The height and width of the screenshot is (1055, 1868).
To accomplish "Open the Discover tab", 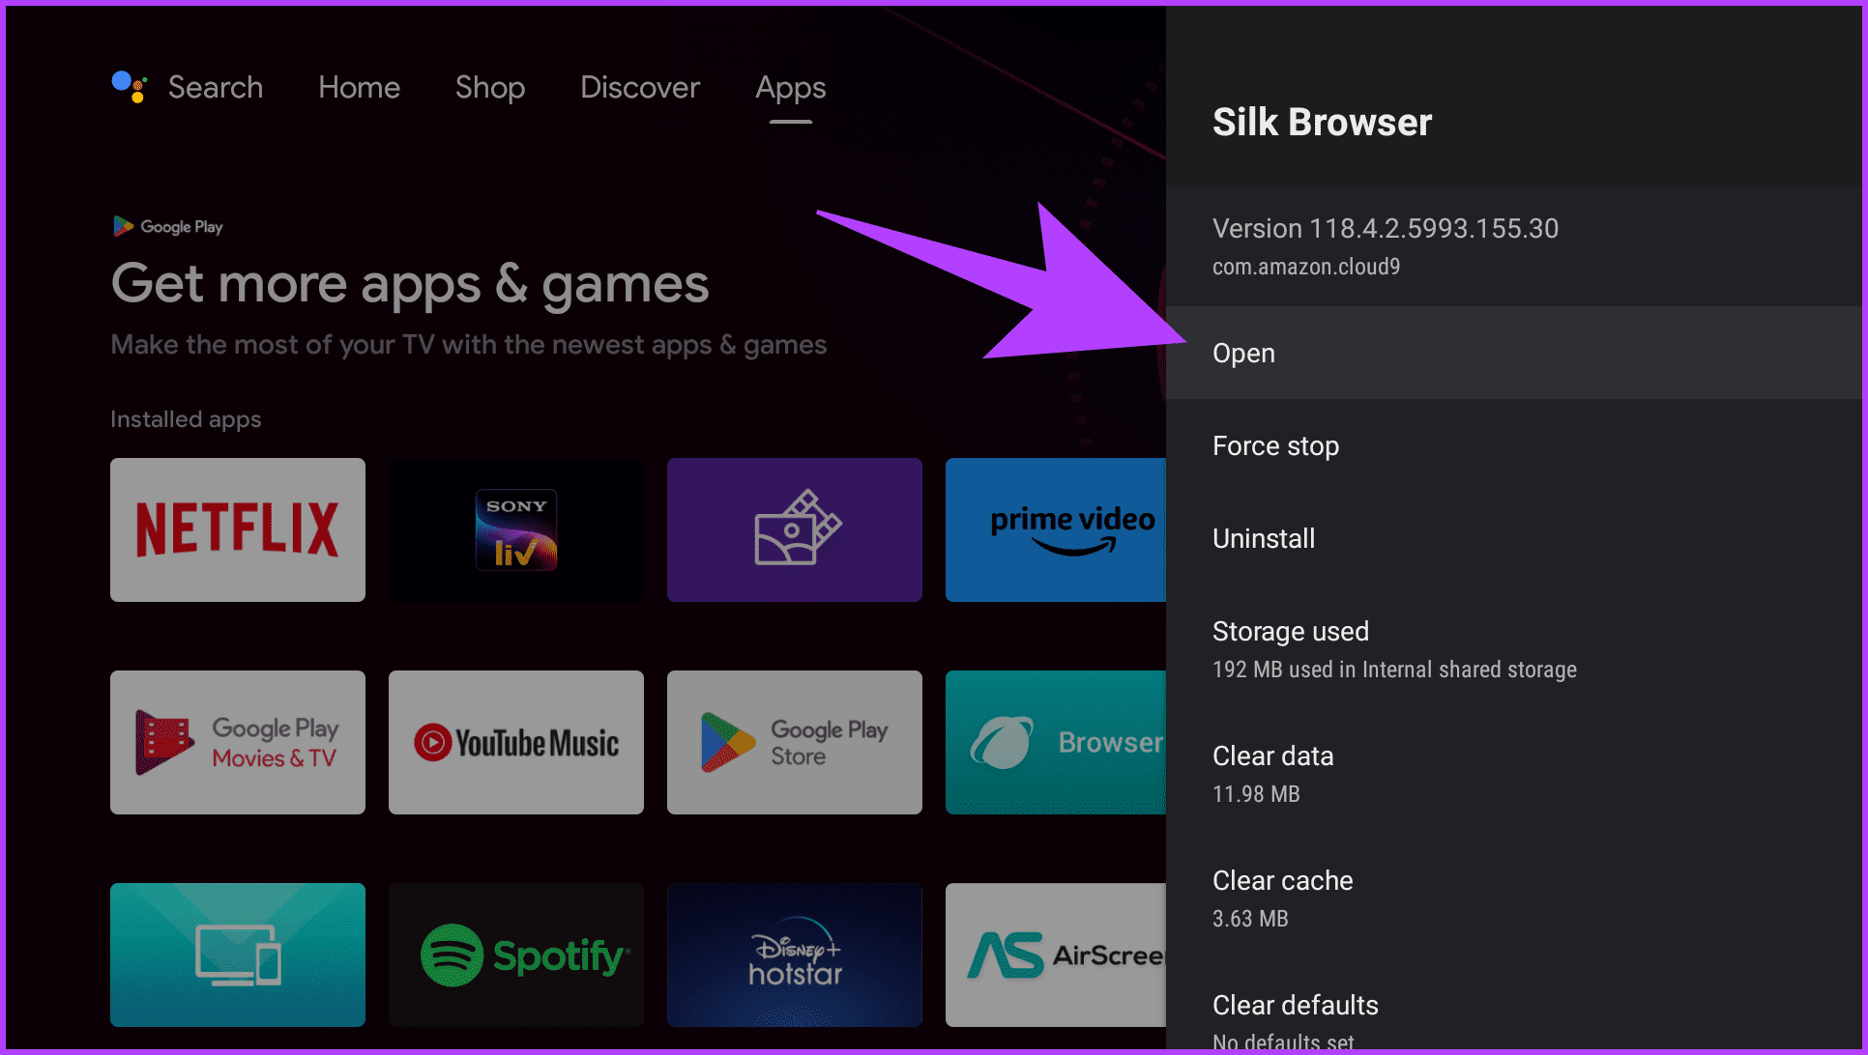I will [639, 87].
